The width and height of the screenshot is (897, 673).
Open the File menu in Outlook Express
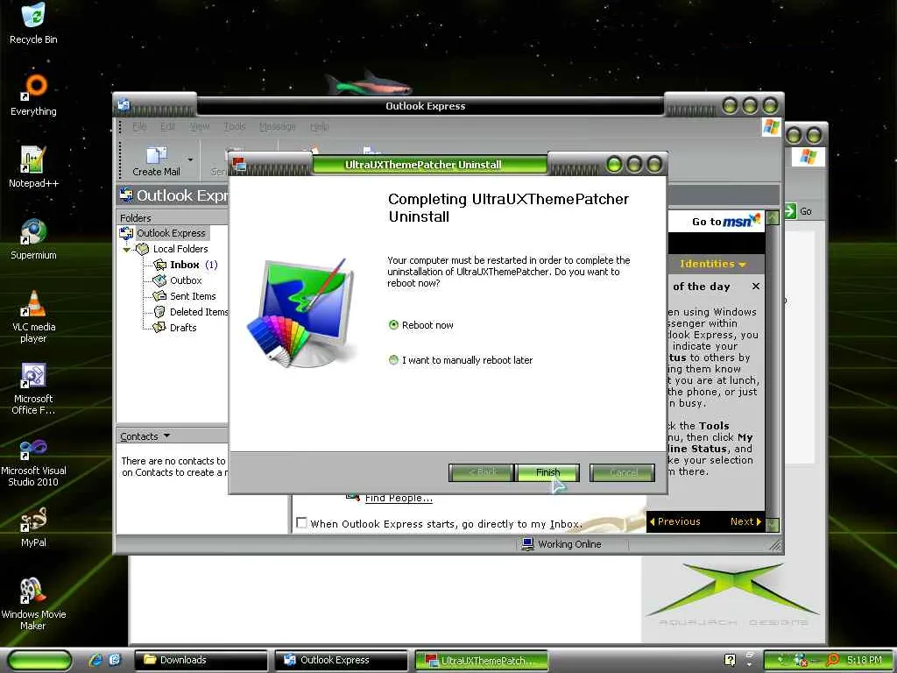click(139, 126)
